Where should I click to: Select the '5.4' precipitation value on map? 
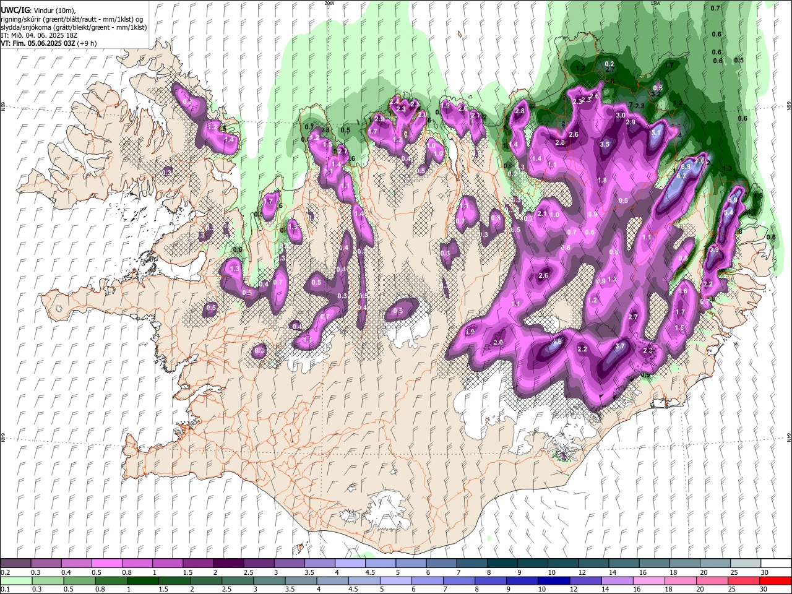[728, 212]
